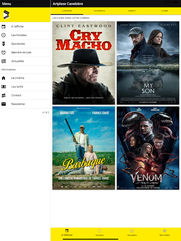Go to Actualités from the side menu
Screen dimensions: 181x241
[x=25, y=61]
